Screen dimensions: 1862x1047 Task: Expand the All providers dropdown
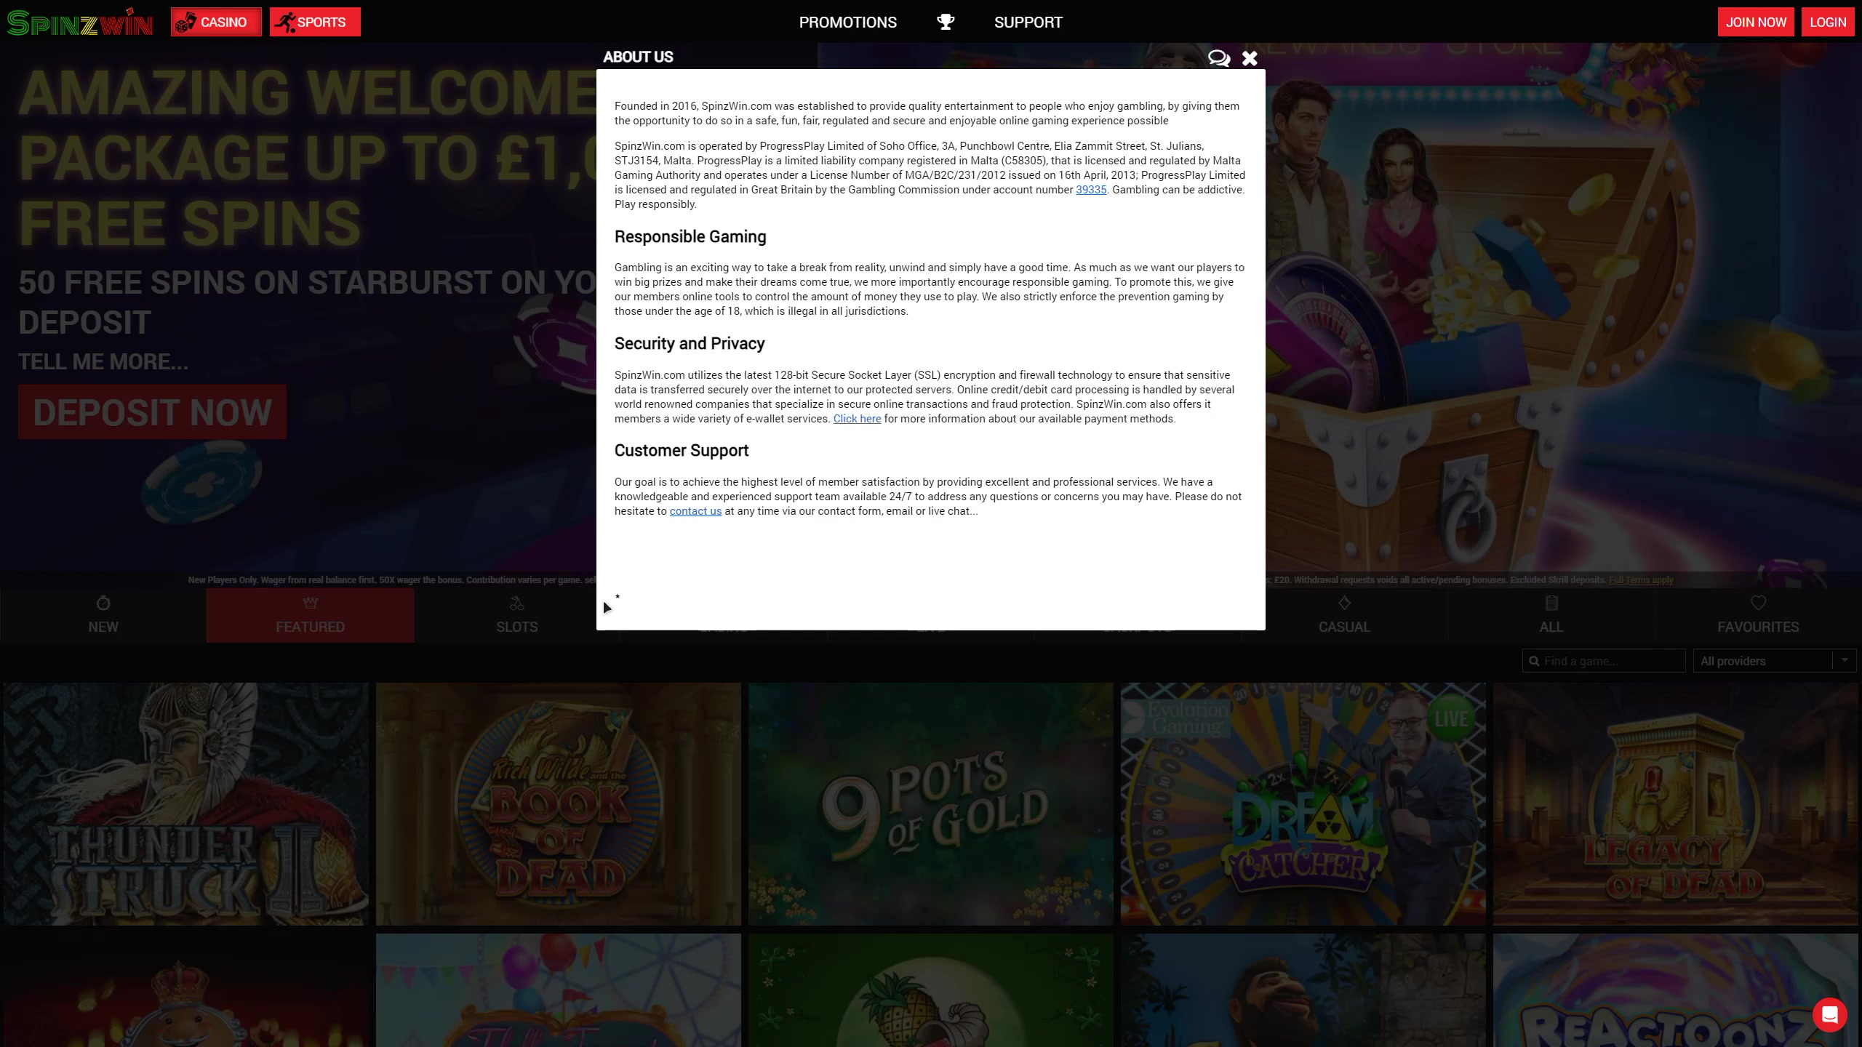pyautogui.click(x=1773, y=661)
